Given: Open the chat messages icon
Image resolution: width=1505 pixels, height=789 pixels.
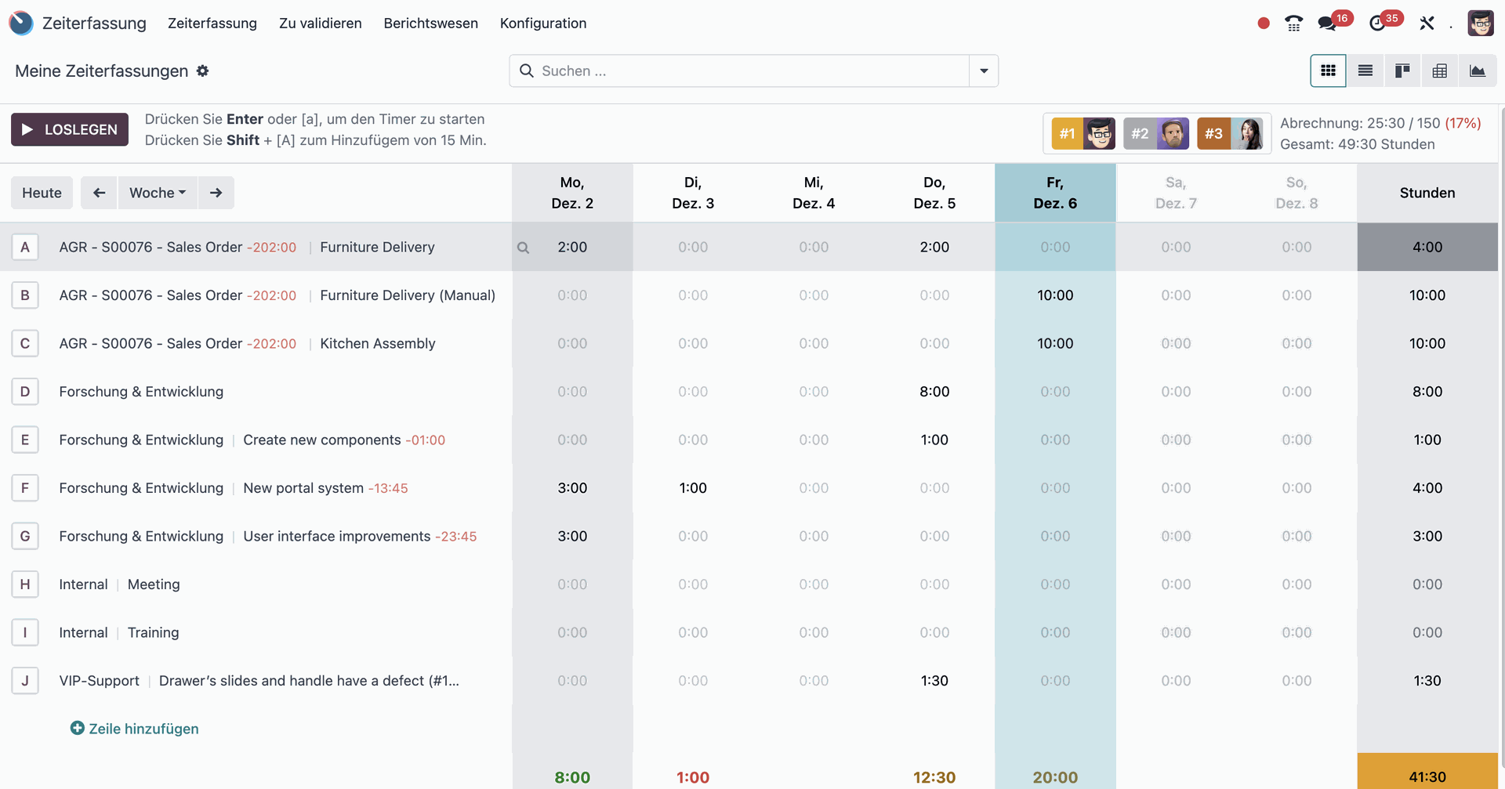Looking at the screenshot, I should point(1327,24).
